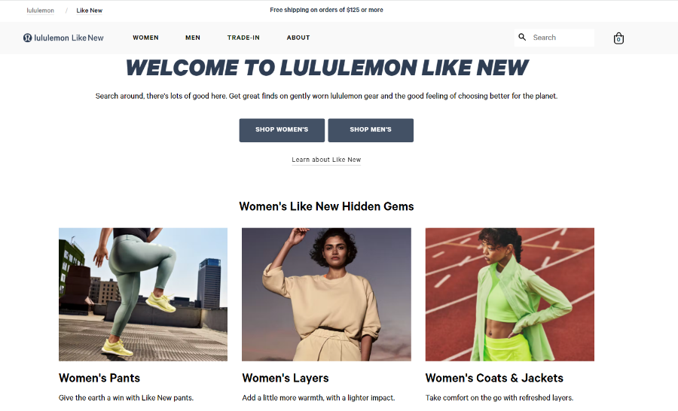Select the Like New breadcrumb link

tap(90, 11)
